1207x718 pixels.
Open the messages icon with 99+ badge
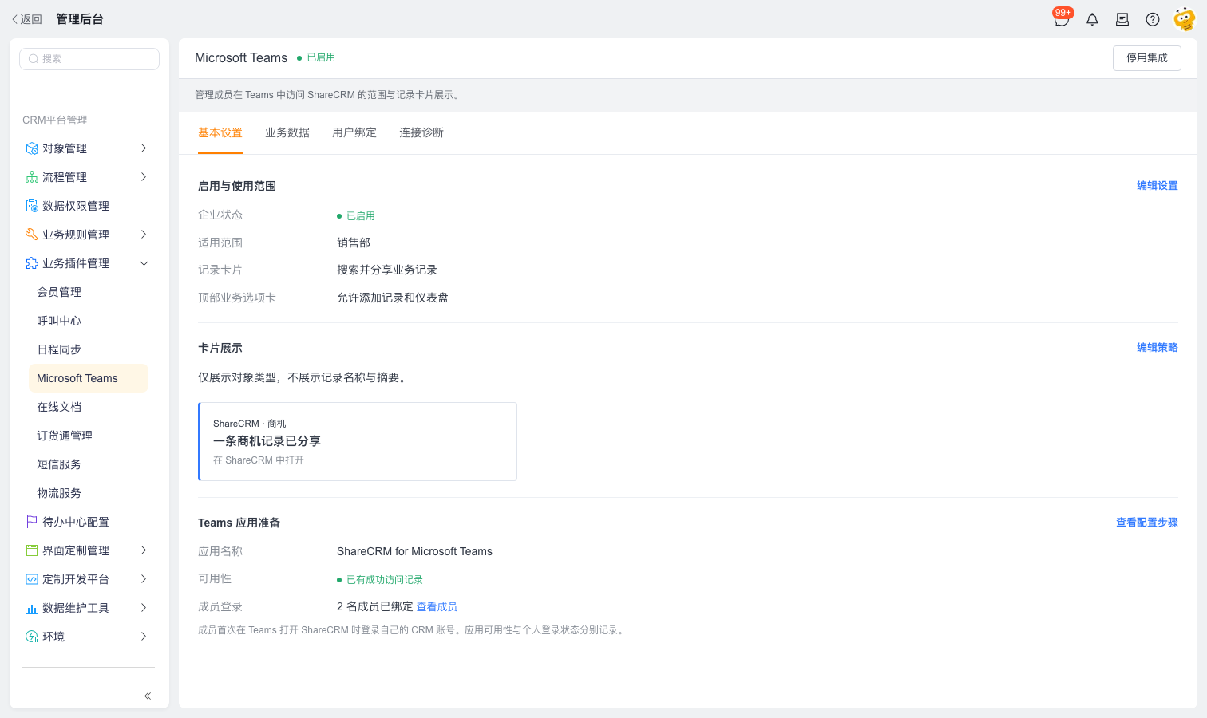tap(1062, 19)
